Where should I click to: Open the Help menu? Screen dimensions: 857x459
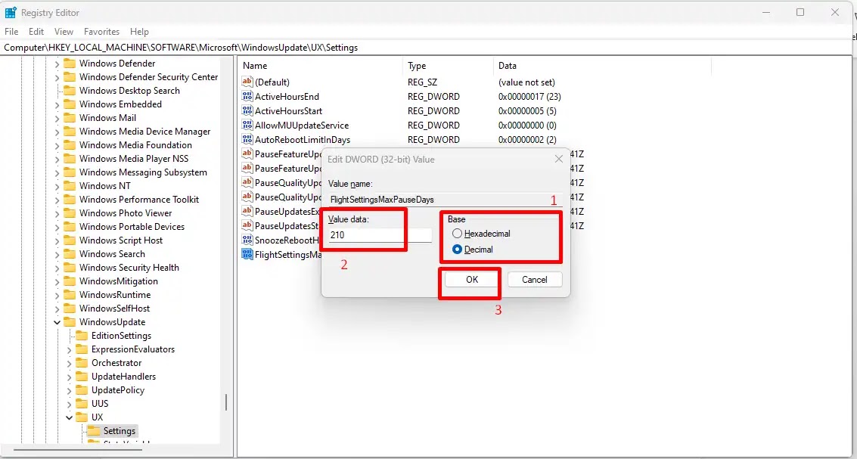139,32
